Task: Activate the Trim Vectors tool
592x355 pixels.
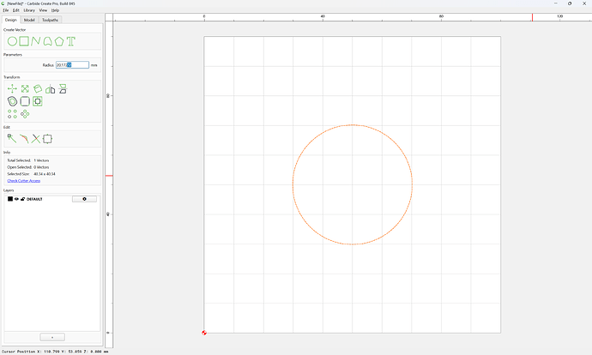Action: 24,139
